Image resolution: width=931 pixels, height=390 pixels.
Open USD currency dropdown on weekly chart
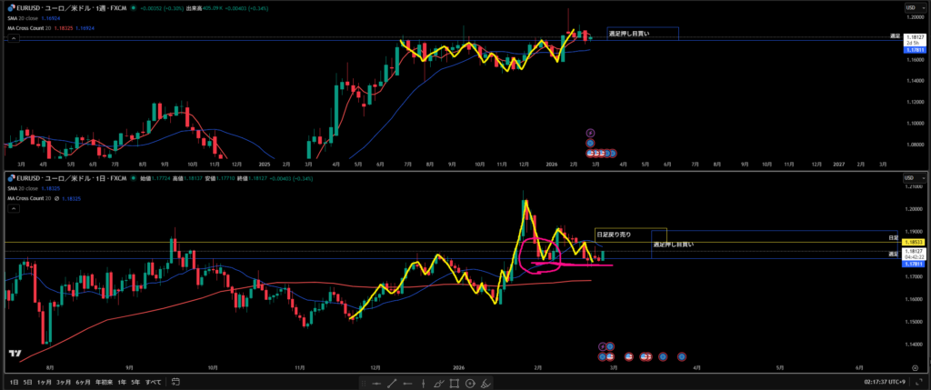909,8
